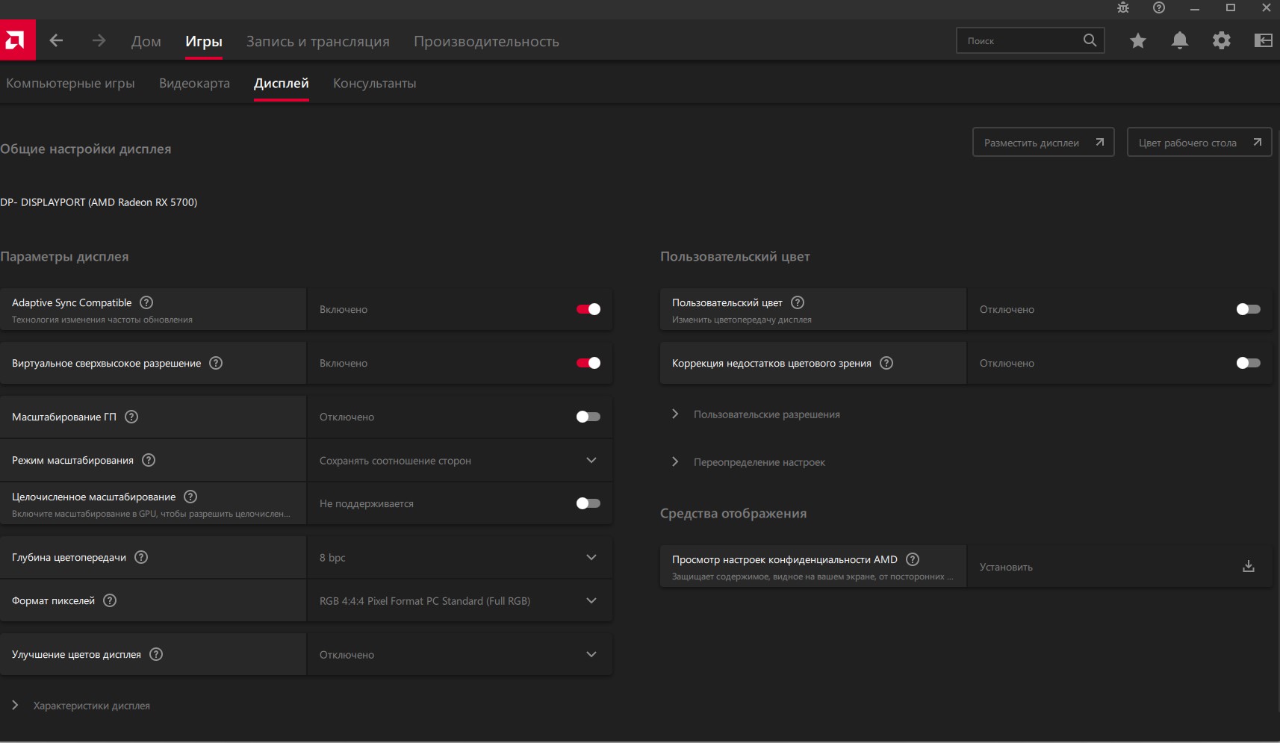Open notifications bell icon

[x=1179, y=40]
